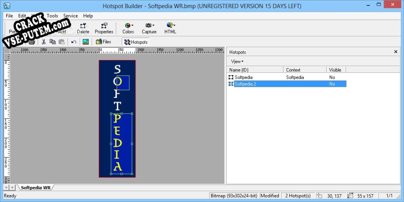The height and width of the screenshot is (202, 404).
Task: Select the Softpedia 2 hotspot row name
Action: click(245, 84)
